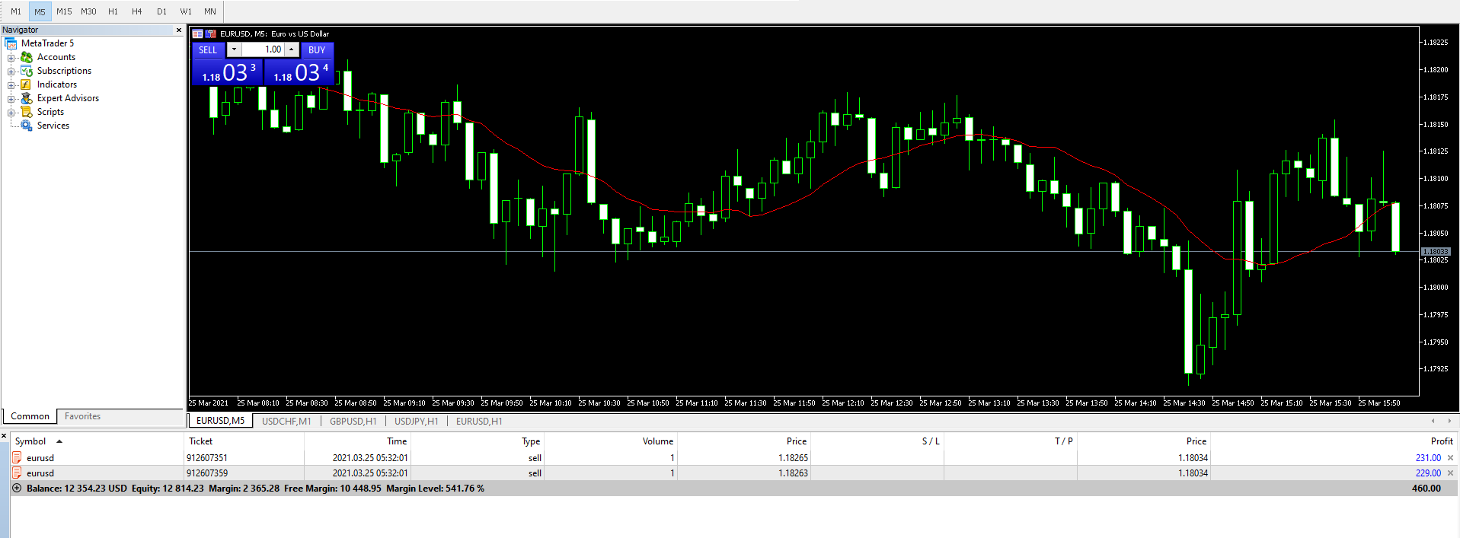Expand the Accounts tree node
This screenshot has height=538, width=1460.
pyautogui.click(x=11, y=58)
